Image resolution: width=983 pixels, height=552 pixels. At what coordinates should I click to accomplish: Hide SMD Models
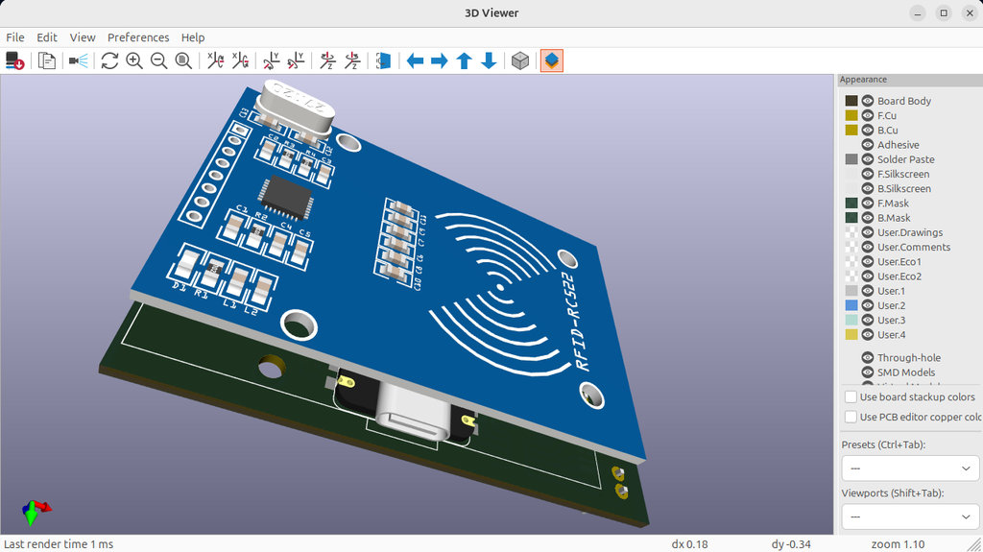[x=868, y=372]
